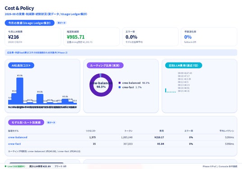Image resolution: width=242 pixels, height=169 pixels.
Task: Click the tallest bar in the cost chart
Action: click(x=20, y=91)
